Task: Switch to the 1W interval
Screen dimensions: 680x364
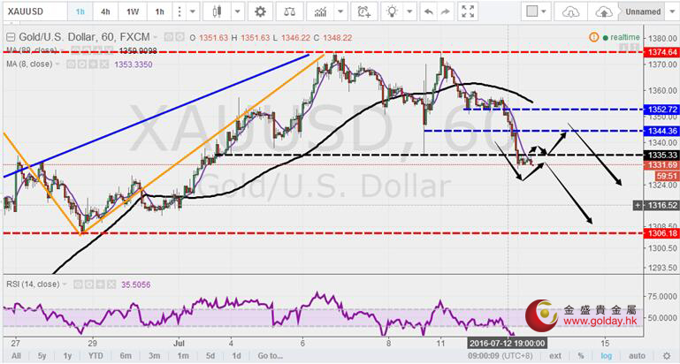Action: [133, 11]
